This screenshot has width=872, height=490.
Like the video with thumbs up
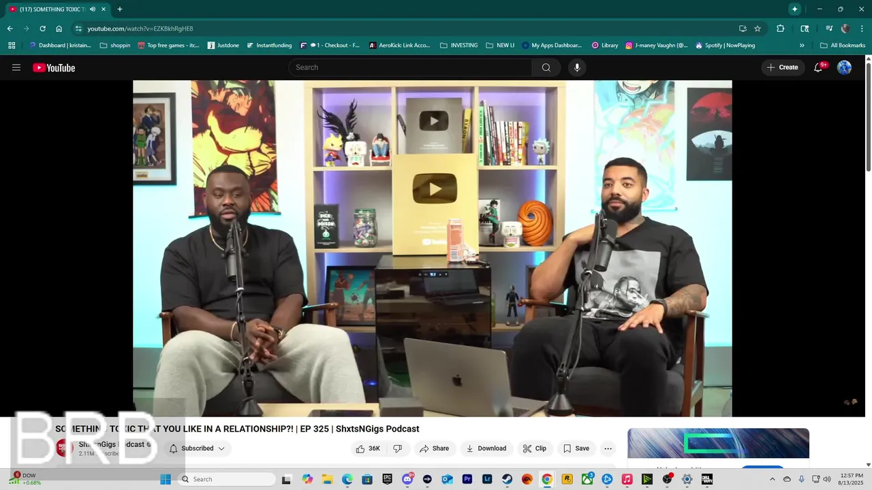368,448
